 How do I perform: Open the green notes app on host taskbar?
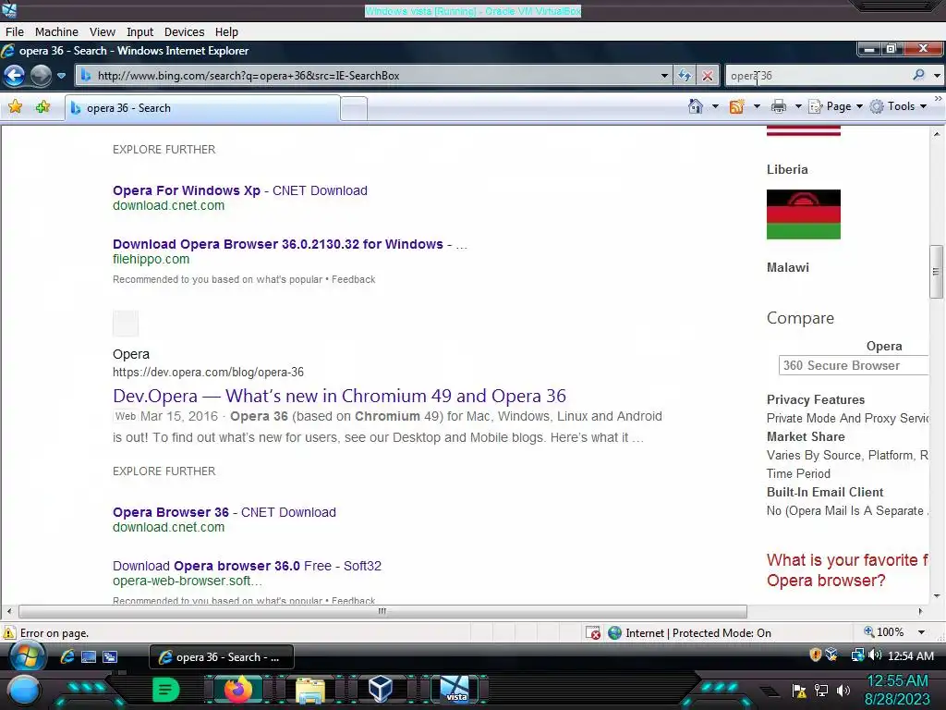click(164, 689)
